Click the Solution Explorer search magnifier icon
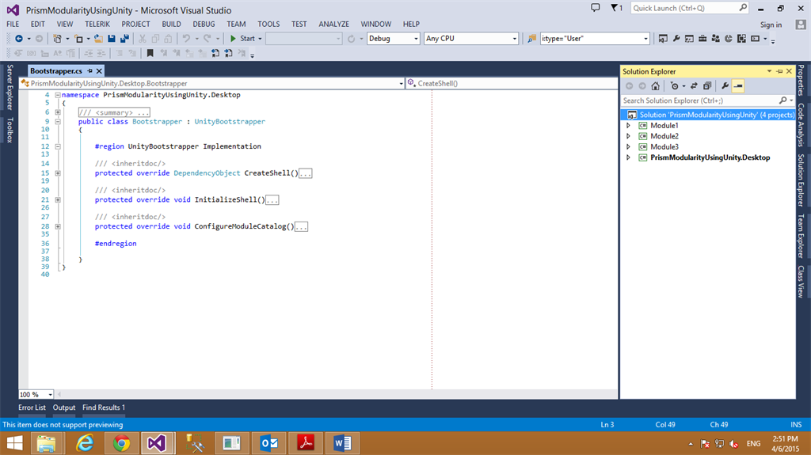811x455 pixels. tap(783, 100)
